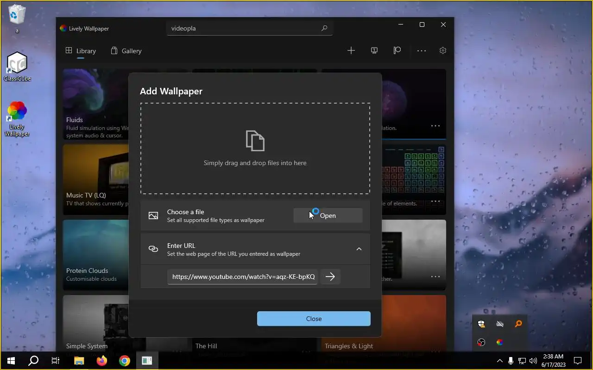
Task: Click the plus icon to add wallpaper
Action: [x=351, y=50]
